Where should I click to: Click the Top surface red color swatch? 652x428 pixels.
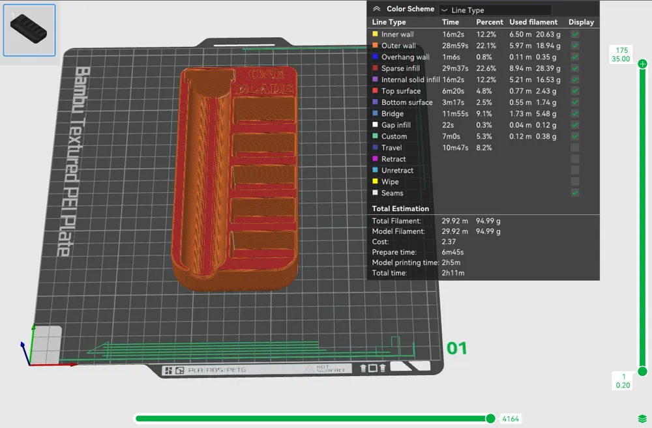pos(375,91)
